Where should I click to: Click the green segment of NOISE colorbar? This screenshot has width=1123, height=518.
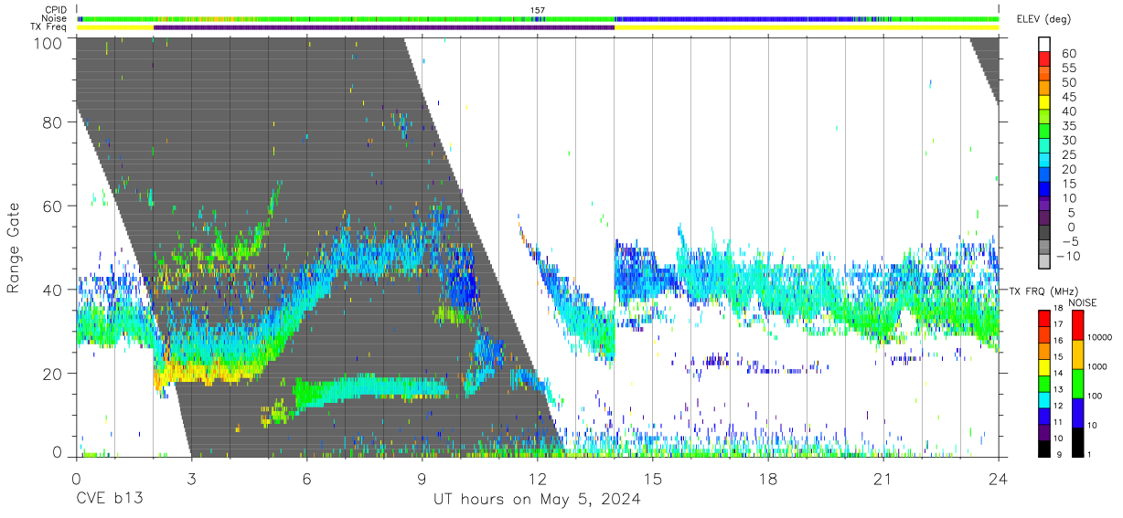click(1076, 384)
